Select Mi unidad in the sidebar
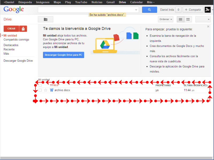This screenshot has height=160, width=214. [10, 35]
